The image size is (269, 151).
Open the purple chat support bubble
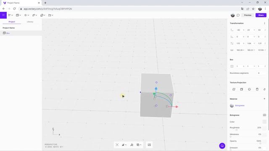222,146
